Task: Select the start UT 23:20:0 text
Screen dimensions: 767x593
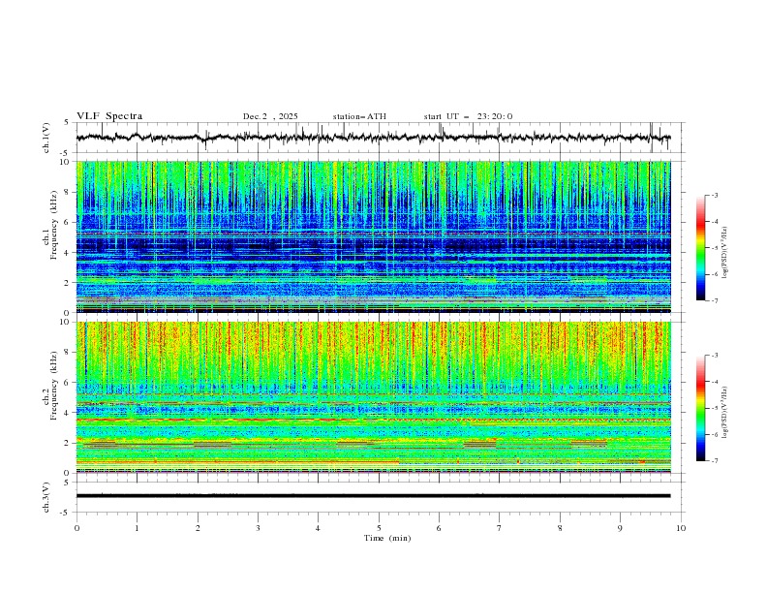Action: [x=468, y=116]
